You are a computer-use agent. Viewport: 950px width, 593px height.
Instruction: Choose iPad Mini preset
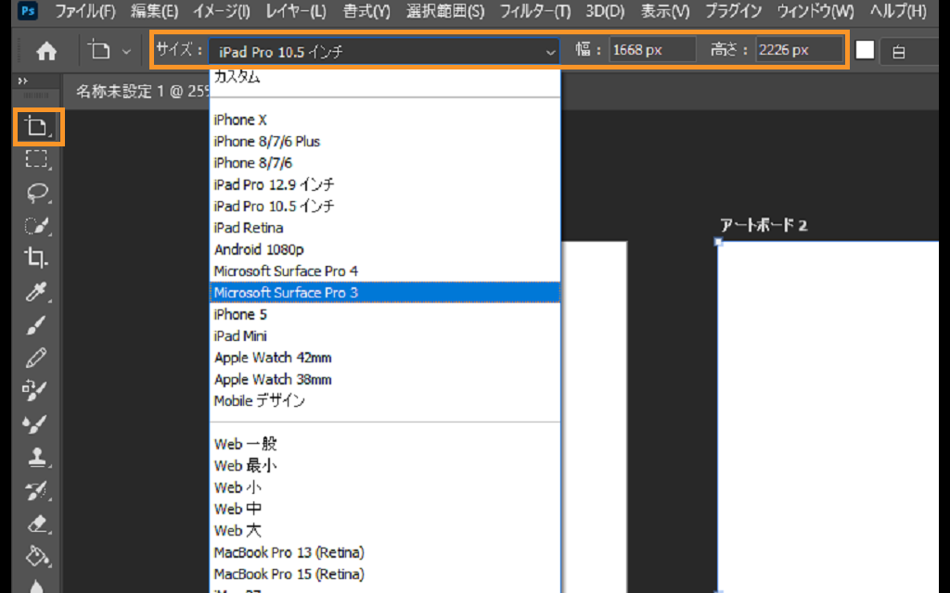click(384, 335)
